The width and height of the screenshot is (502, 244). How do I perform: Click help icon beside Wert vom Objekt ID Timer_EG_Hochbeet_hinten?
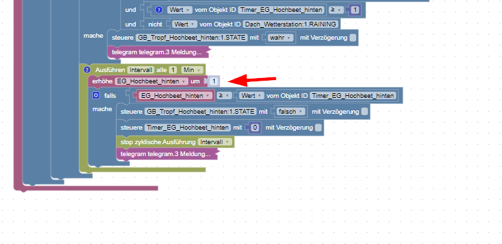point(158,10)
